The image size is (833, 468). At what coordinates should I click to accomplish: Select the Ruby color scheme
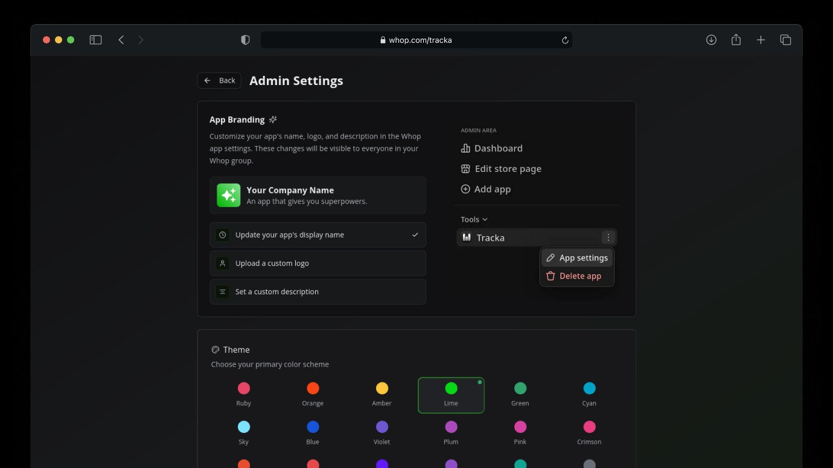click(x=244, y=395)
